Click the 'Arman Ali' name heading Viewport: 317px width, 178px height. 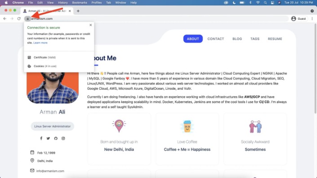(x=52, y=112)
